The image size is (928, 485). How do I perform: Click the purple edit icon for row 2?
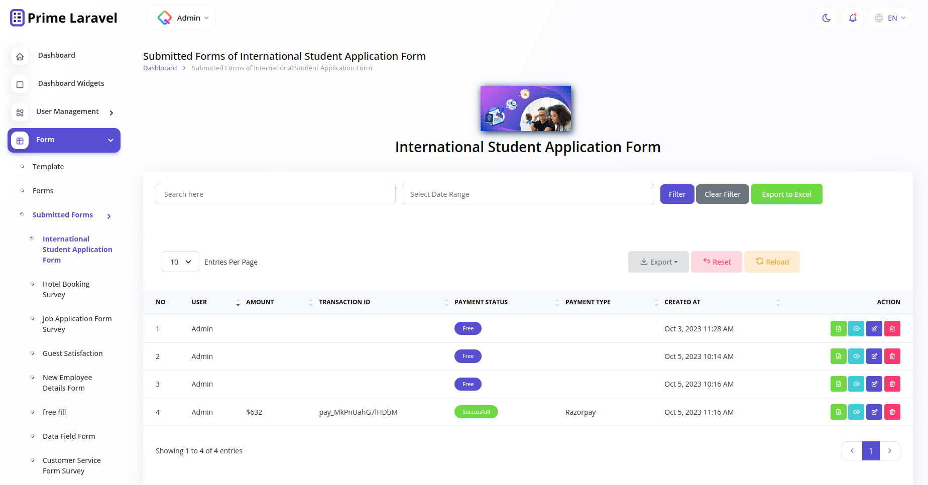click(874, 356)
